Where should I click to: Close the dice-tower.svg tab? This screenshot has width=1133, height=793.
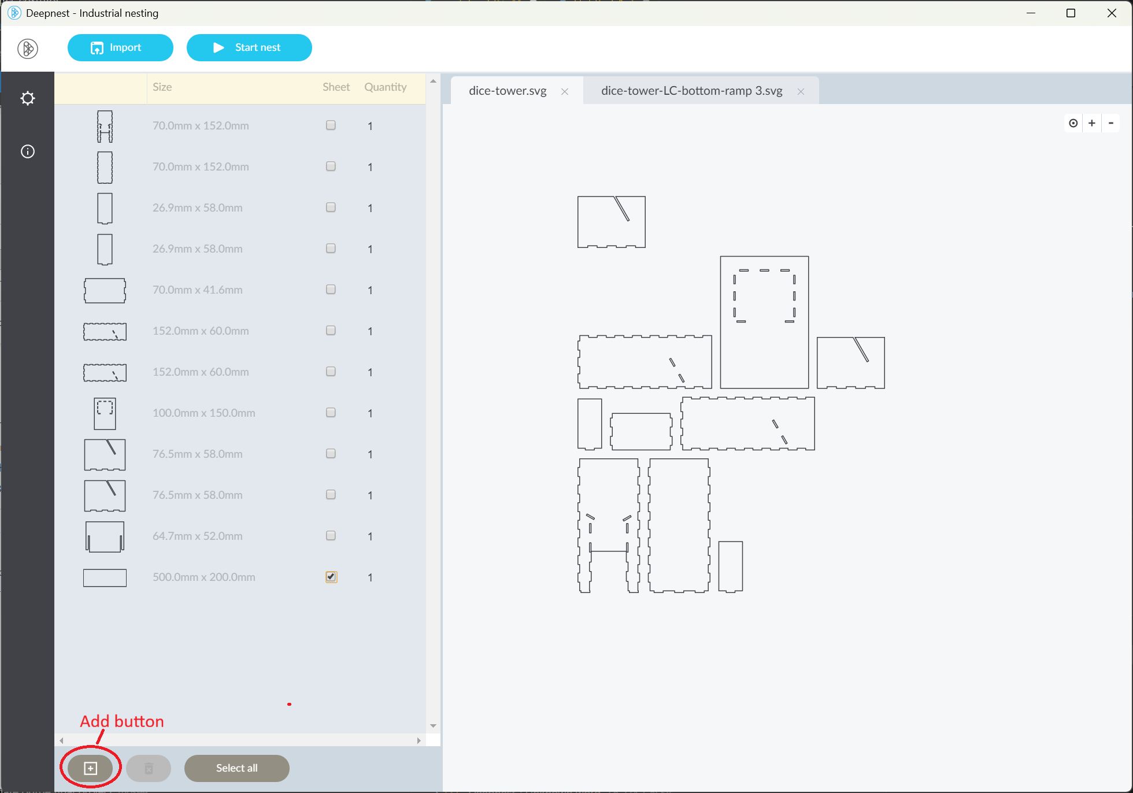pyautogui.click(x=565, y=91)
